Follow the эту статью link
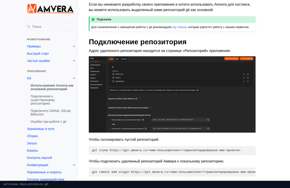Screen dimensions: 290x188 click(179, 27)
